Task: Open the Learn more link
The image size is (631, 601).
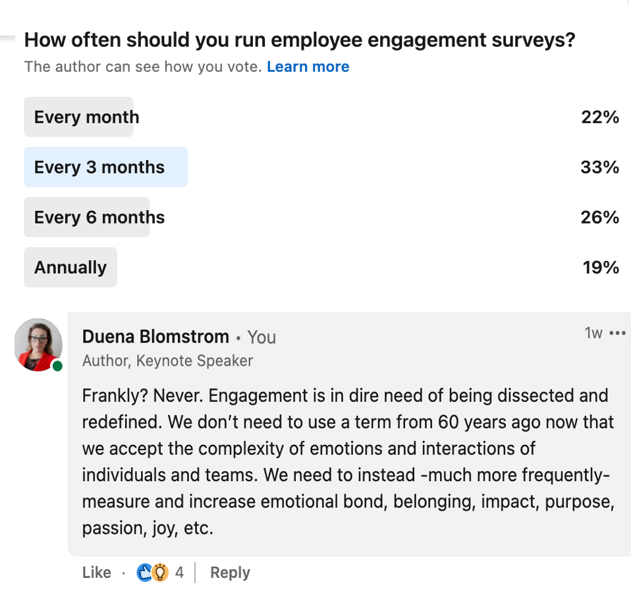Action: coord(308,67)
